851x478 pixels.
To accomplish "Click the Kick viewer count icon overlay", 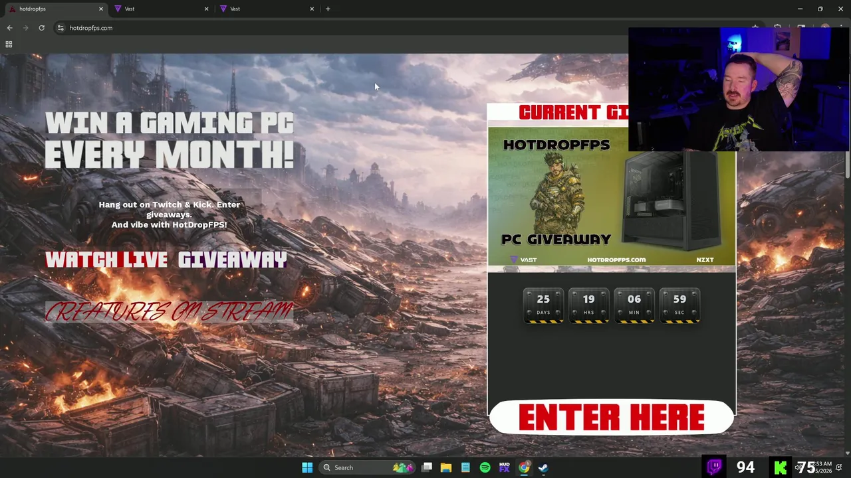I will point(781,467).
